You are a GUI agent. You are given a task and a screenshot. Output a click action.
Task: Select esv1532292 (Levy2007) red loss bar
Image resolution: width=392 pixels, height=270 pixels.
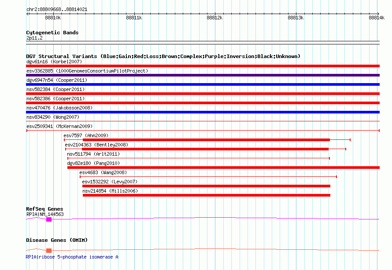[206, 186]
